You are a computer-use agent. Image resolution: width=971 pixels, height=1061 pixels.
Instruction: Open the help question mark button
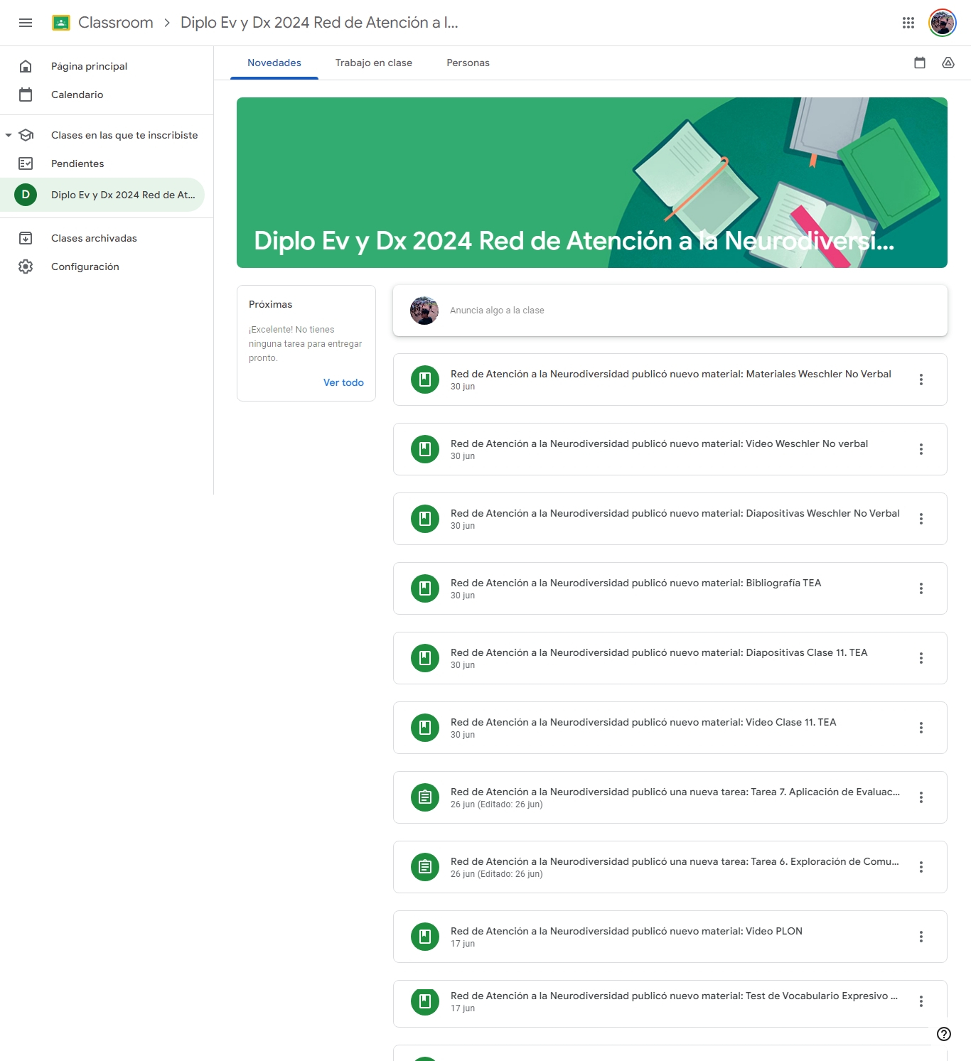click(x=944, y=1034)
